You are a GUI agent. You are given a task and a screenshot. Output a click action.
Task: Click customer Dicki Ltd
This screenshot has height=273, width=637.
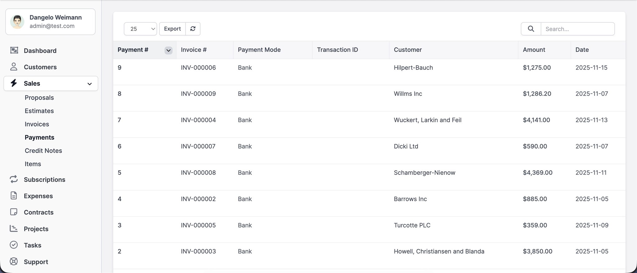(x=406, y=146)
